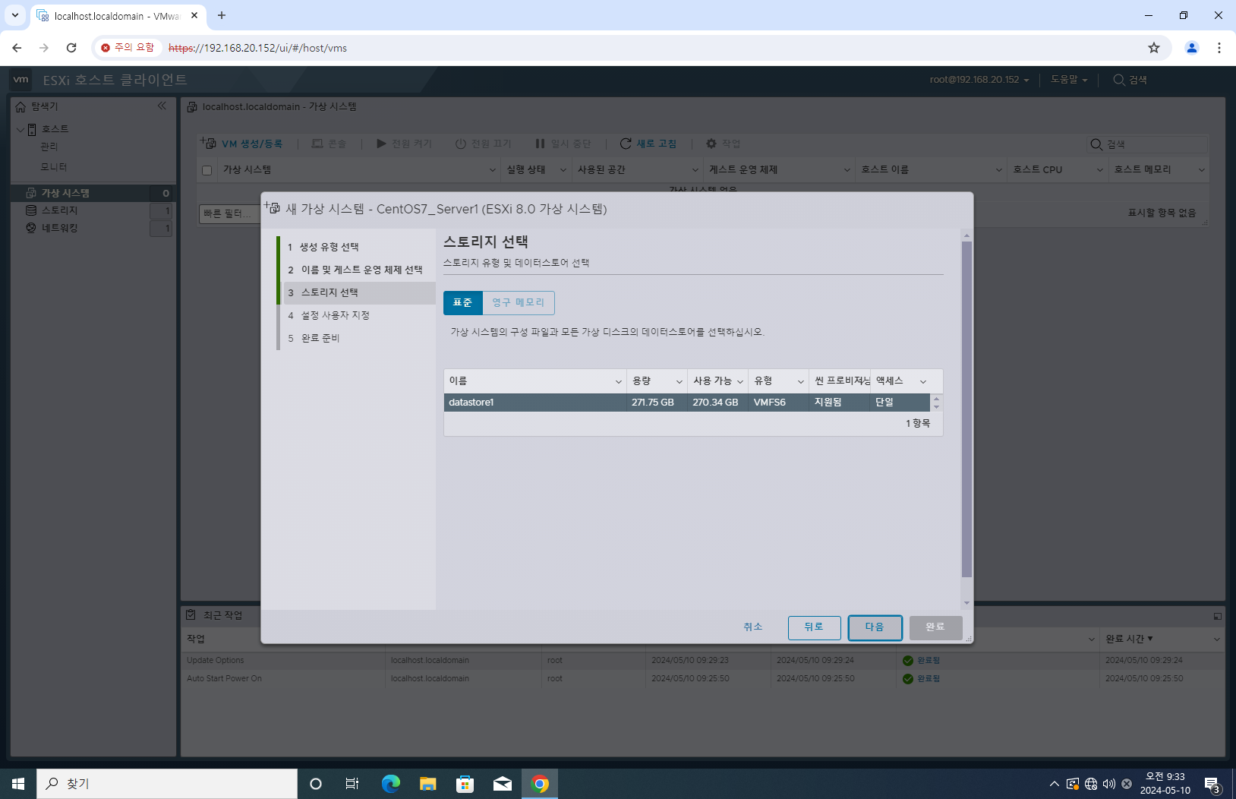1236x799 pixels.
Task: Open the Chrome profile icon
Action: pos(1192,48)
